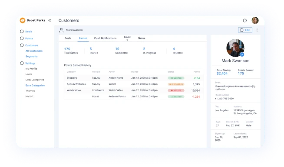Click the Started column header
The height and width of the screenshot is (167, 284).
click(135, 72)
